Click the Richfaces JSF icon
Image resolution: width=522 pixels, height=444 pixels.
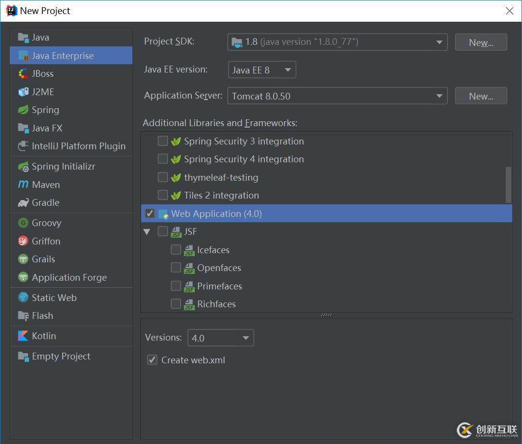(x=189, y=304)
